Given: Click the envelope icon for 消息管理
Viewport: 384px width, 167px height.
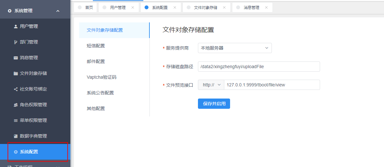Looking at the screenshot, I should (x=16, y=58).
